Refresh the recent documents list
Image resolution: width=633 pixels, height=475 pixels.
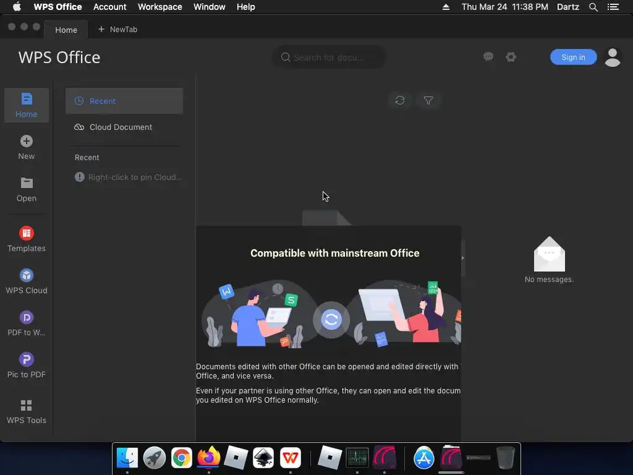pyautogui.click(x=400, y=100)
